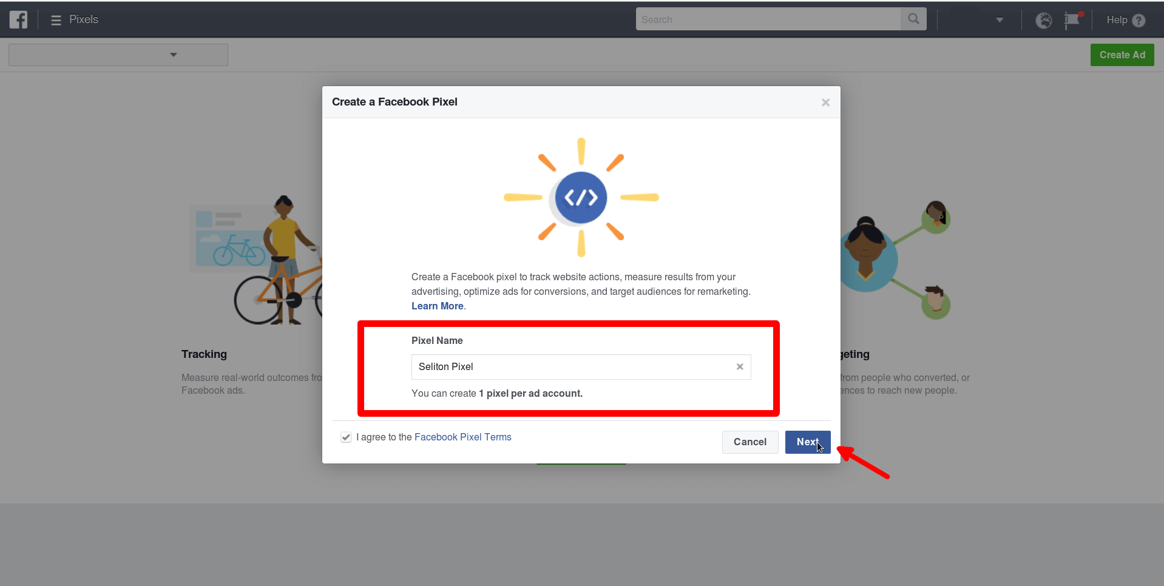This screenshot has height=586, width=1164.
Task: Click the Pixel Name label
Action: (437, 340)
